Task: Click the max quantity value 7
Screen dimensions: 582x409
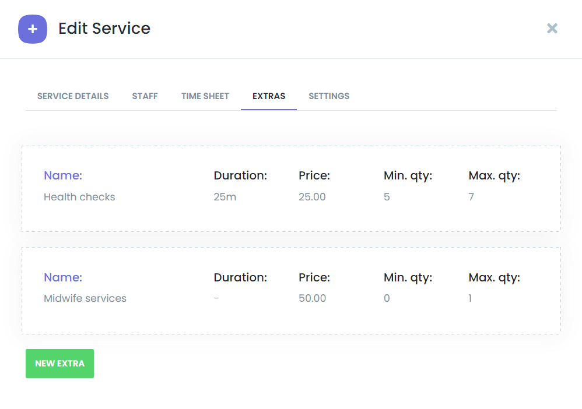Action: (x=471, y=197)
